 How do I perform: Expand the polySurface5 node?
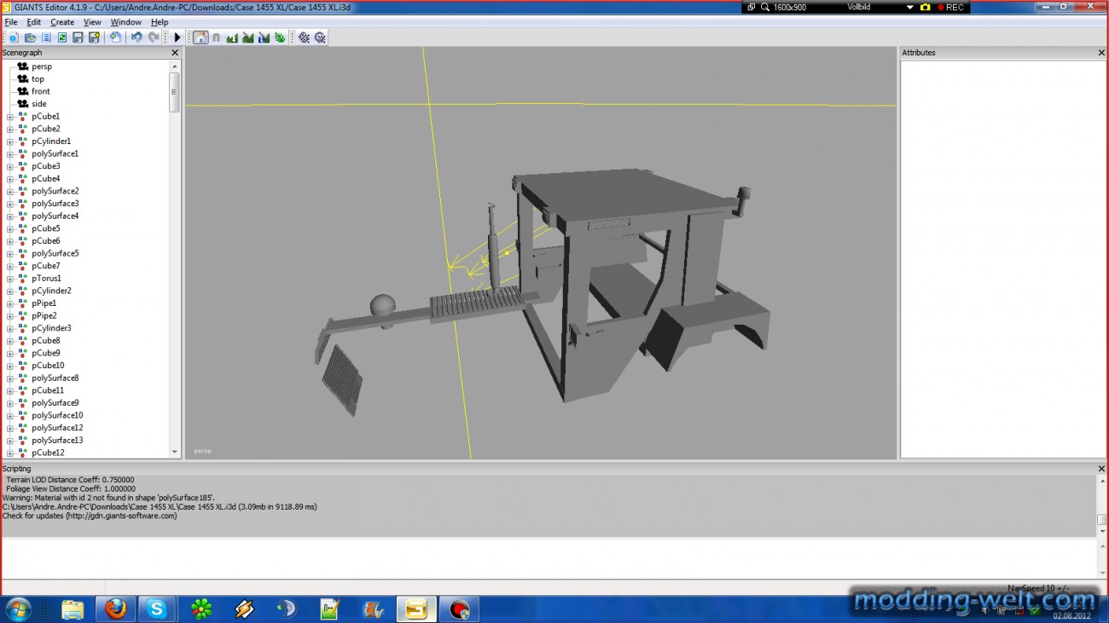(10, 254)
